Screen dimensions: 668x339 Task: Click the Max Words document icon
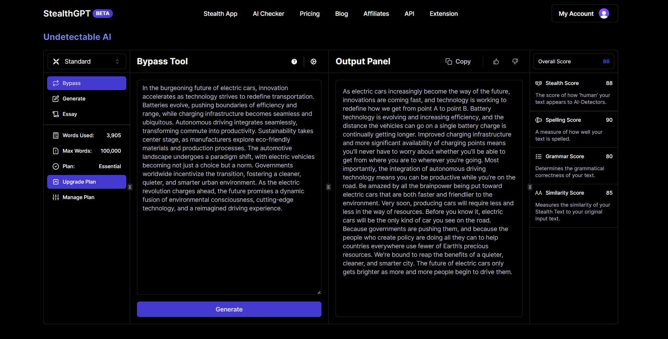coord(56,151)
